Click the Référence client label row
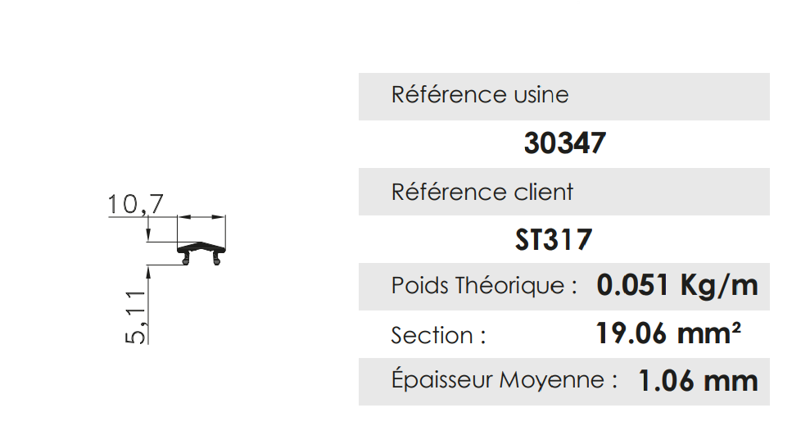The width and height of the screenshot is (801, 426). pos(563,192)
